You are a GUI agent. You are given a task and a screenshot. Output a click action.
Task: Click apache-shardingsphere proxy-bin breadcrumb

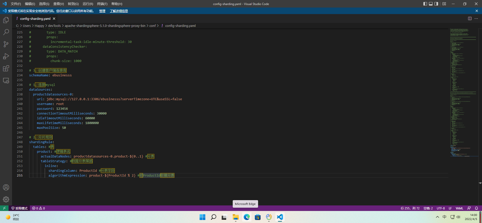tap(105, 26)
